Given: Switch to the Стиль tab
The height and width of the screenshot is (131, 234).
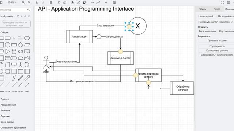Looking at the screenshot, I should (203, 9).
